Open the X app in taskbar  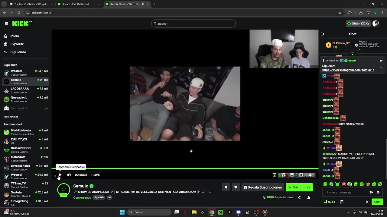click(x=229, y=212)
